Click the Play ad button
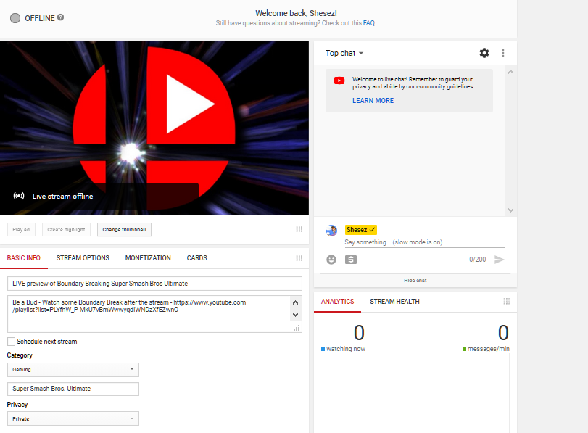The width and height of the screenshot is (588, 433). click(21, 230)
